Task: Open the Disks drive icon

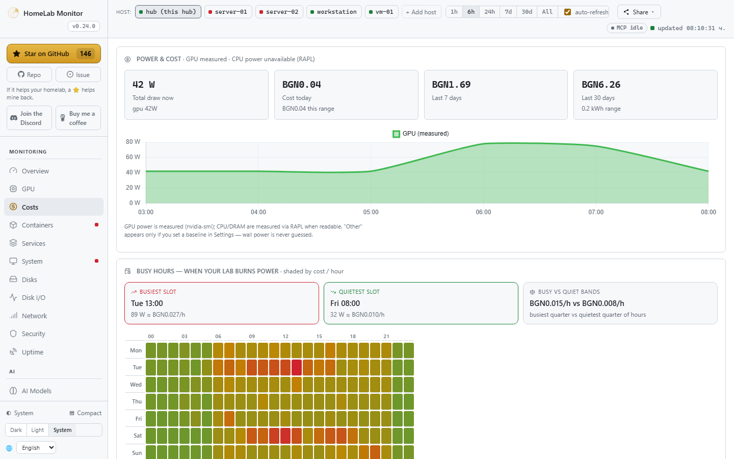Action: coord(13,279)
